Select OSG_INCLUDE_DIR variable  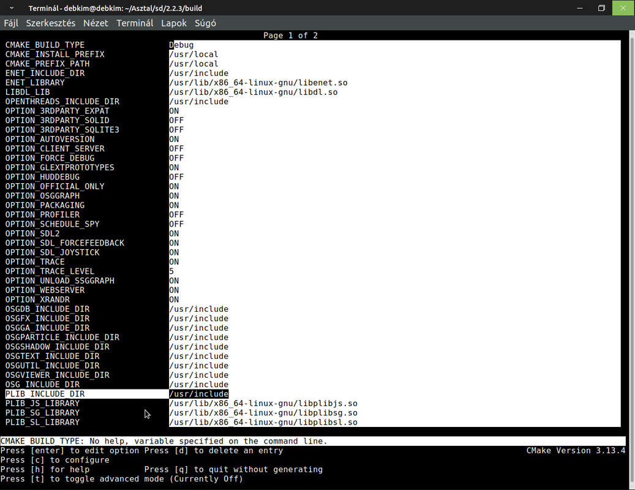[x=42, y=384]
